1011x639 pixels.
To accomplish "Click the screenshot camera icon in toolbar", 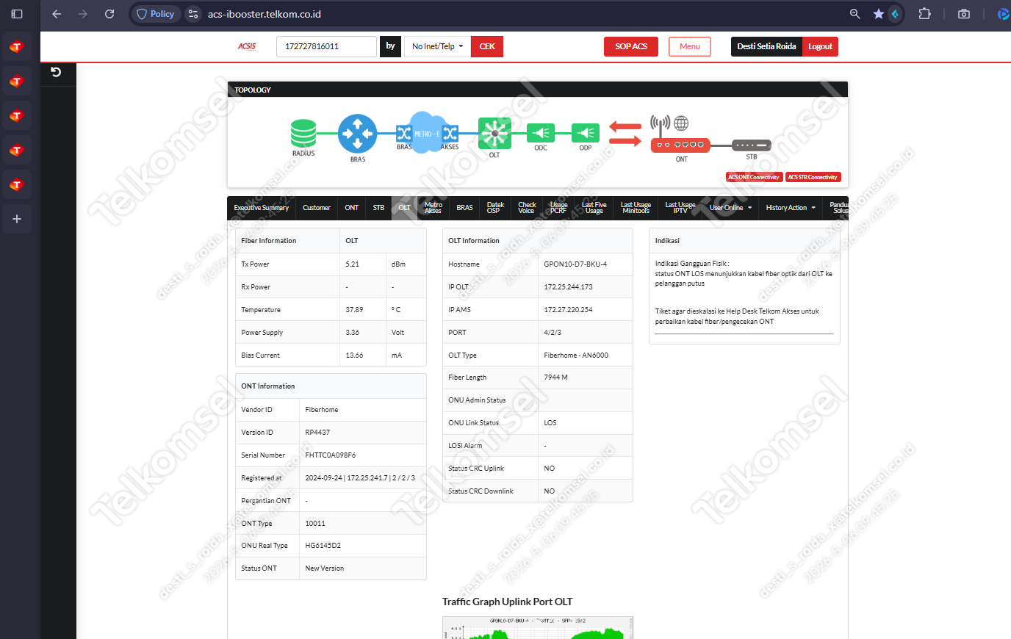I will click(x=964, y=14).
